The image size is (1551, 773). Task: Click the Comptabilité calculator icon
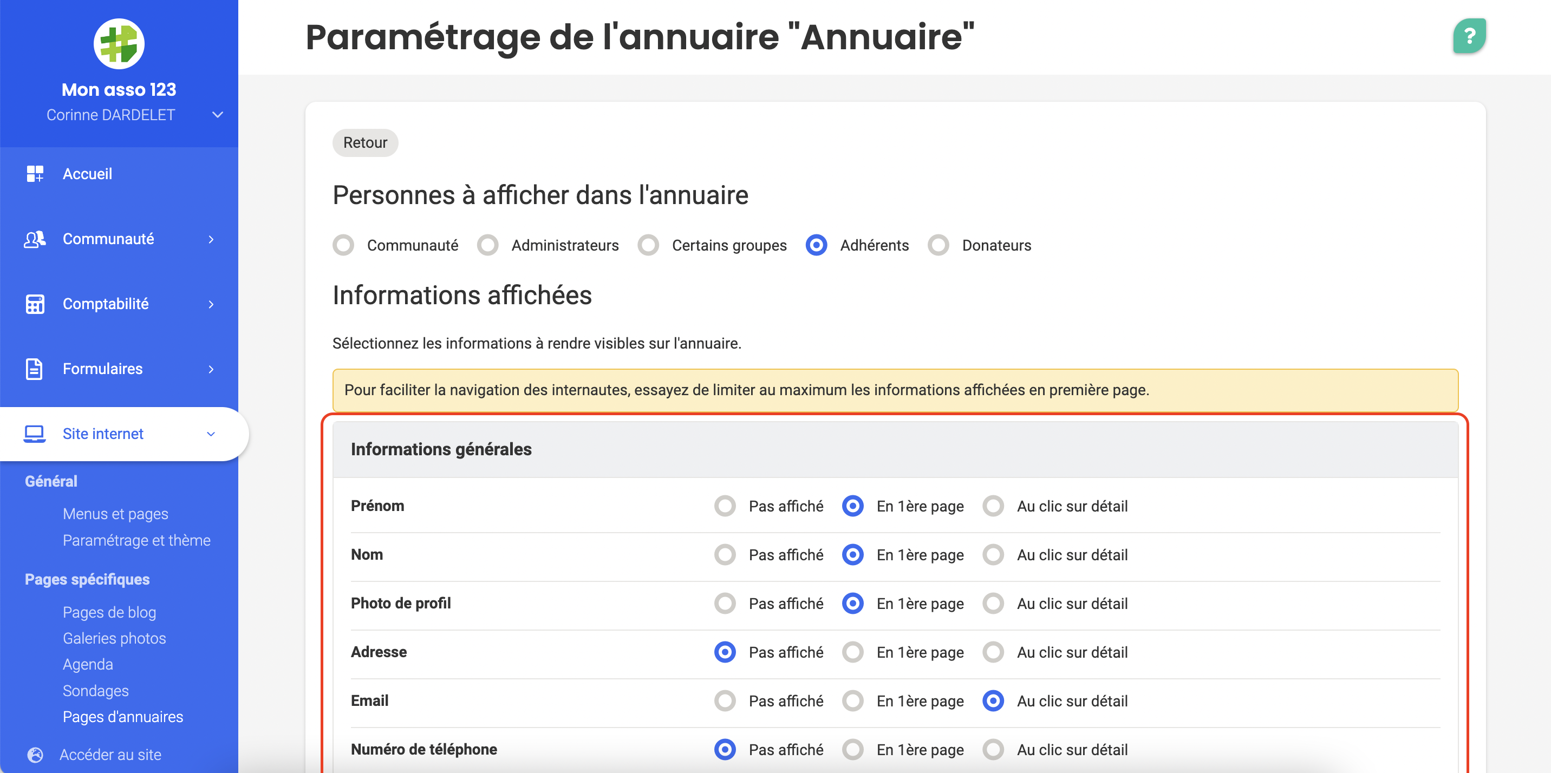coord(35,304)
